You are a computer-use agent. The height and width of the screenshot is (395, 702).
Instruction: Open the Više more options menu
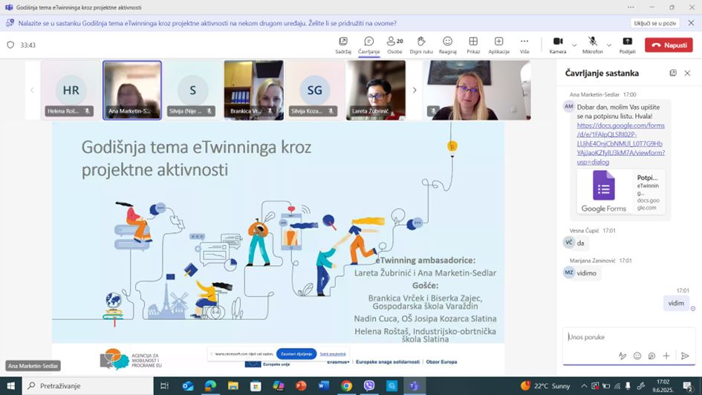pyautogui.click(x=524, y=45)
